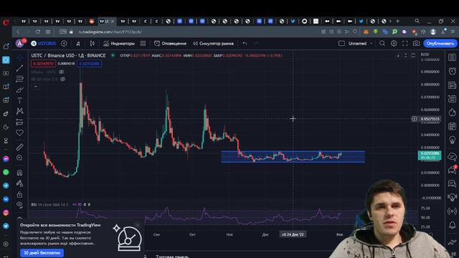Reload the browser page
459x258 pixels.
[x=38, y=32]
